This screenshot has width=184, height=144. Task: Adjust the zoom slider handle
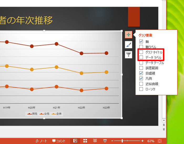click(122, 141)
